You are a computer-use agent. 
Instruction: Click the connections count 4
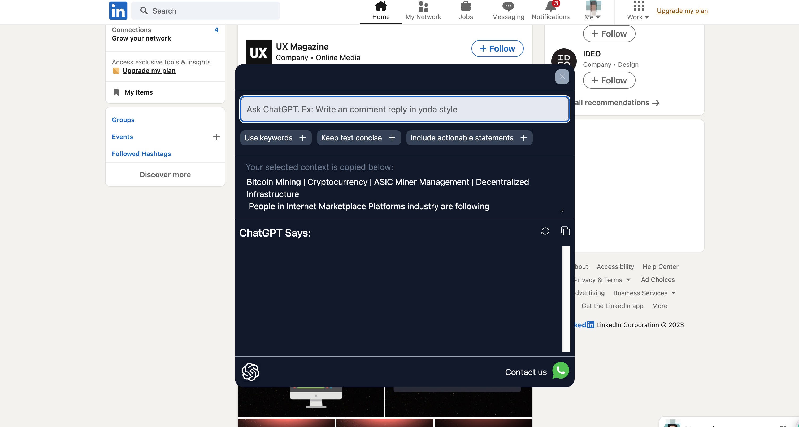click(x=216, y=30)
